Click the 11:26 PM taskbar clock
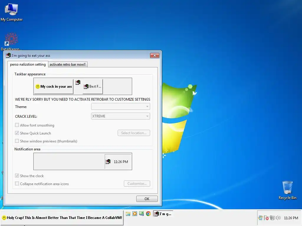The height and width of the screenshot is (226, 302). (291, 218)
